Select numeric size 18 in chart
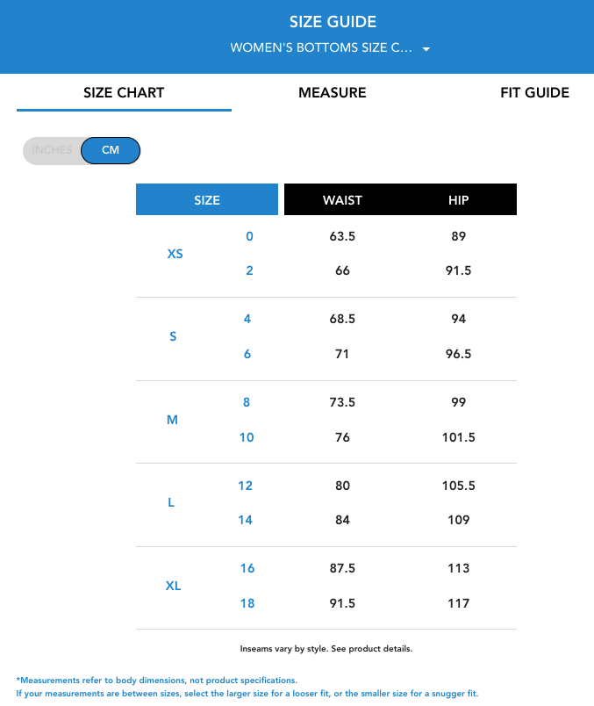594x706 pixels. (246, 603)
